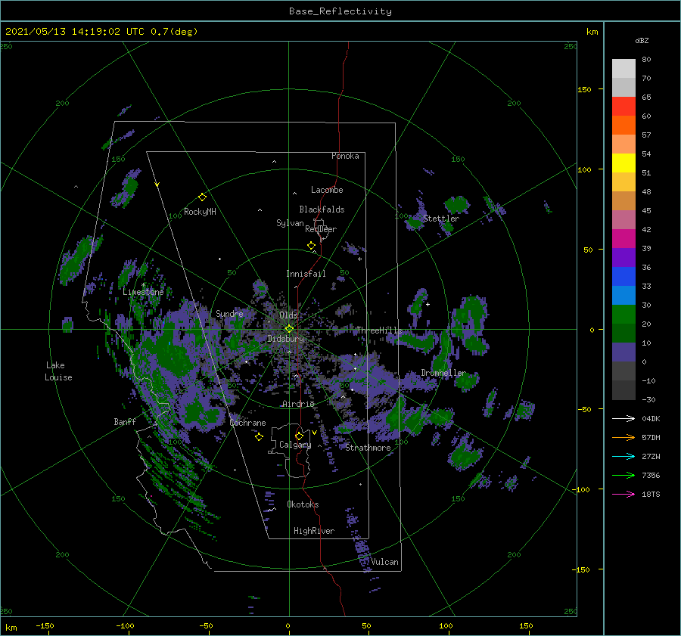Click the Drumheller label
681x636 pixels.
443,373
